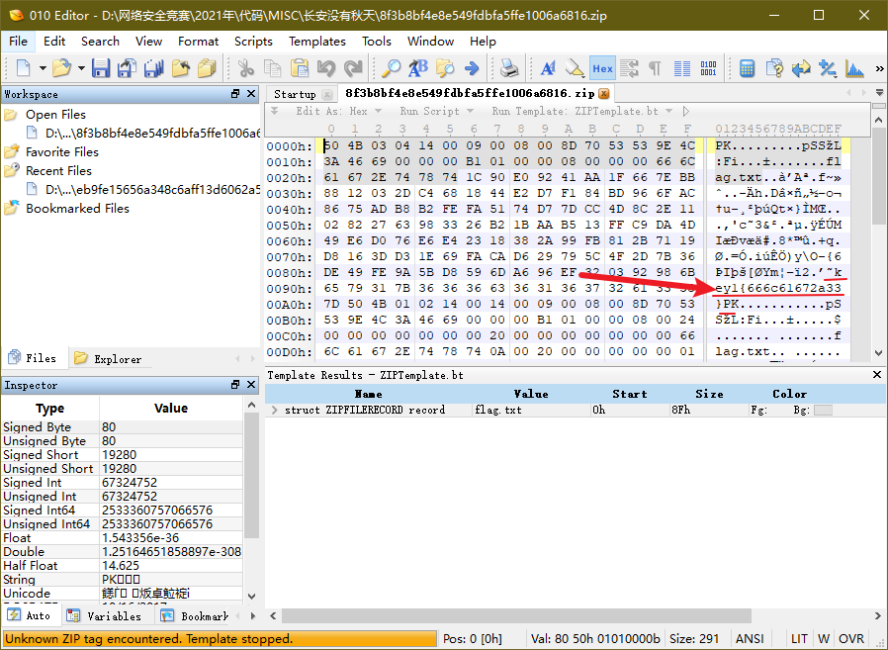Click the Save All icon
Screen dimensions: 888x650
[153, 68]
